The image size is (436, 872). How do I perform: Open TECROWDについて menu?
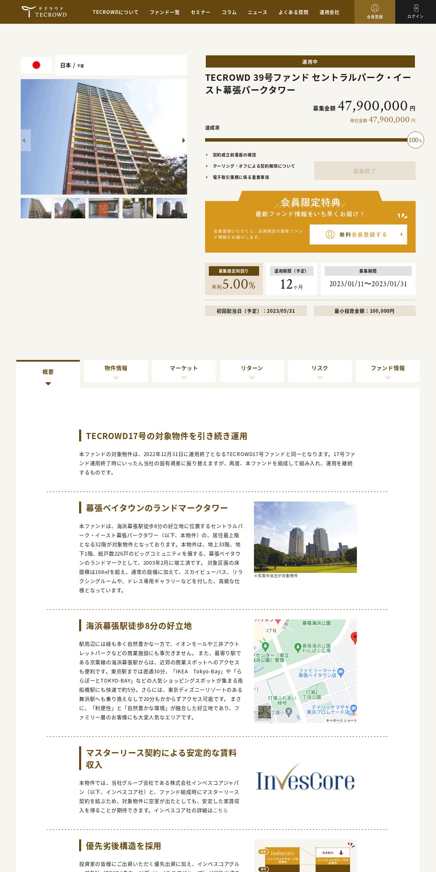coord(115,12)
